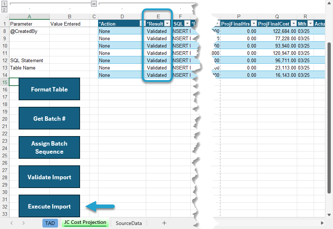Open the SourceData sheet tab

(129, 223)
